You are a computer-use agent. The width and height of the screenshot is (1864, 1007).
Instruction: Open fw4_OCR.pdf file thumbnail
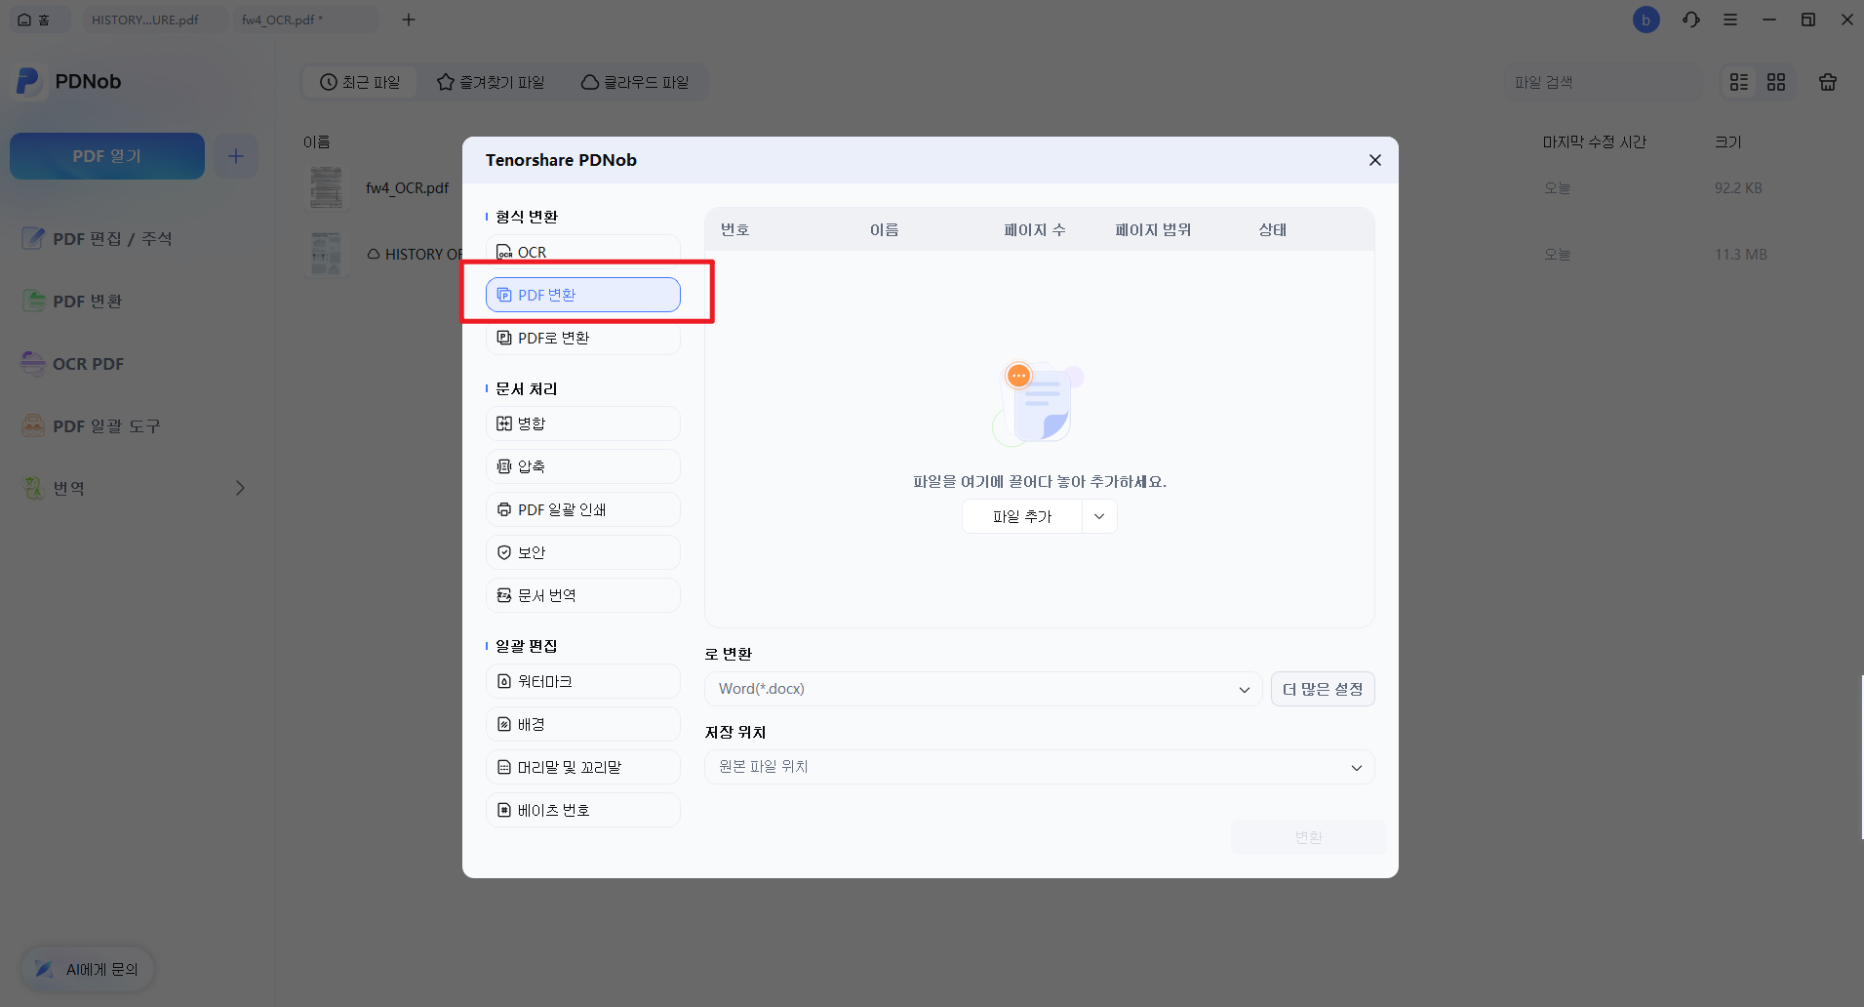pyautogui.click(x=326, y=188)
